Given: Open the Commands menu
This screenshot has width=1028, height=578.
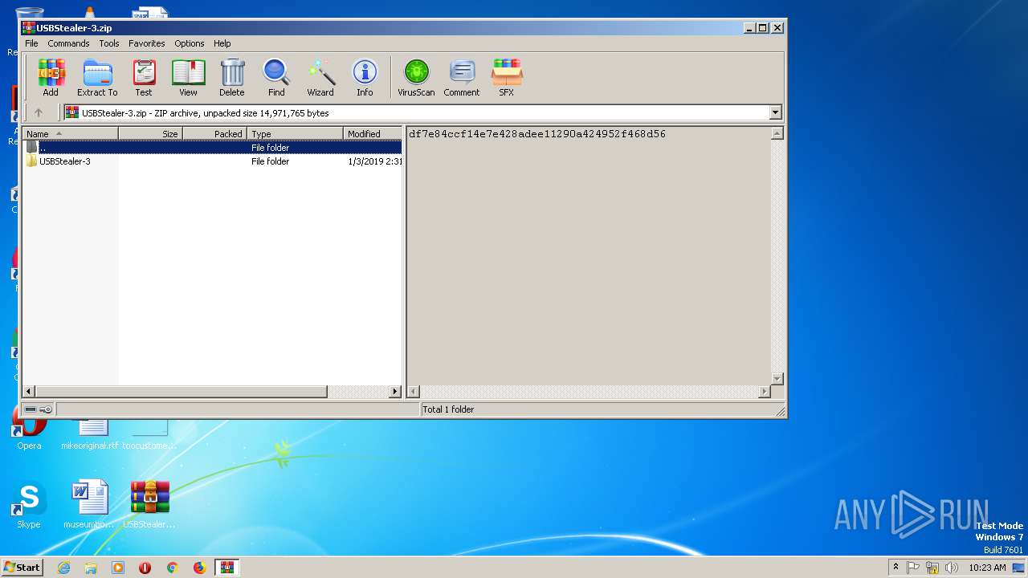Looking at the screenshot, I should [68, 43].
